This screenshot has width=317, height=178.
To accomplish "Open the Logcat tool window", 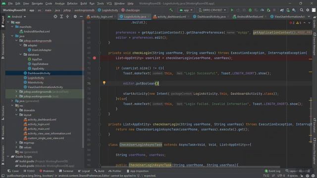I will 84,171.
